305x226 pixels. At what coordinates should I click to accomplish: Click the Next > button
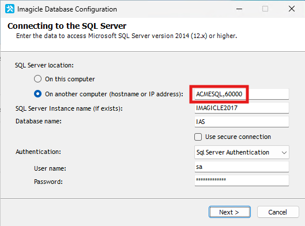(229, 212)
